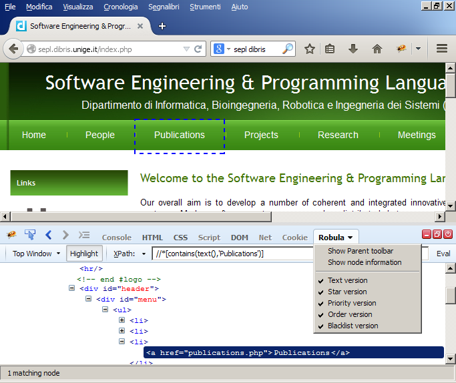
Task: Close the Software Engineering tab
Action: coord(140,26)
